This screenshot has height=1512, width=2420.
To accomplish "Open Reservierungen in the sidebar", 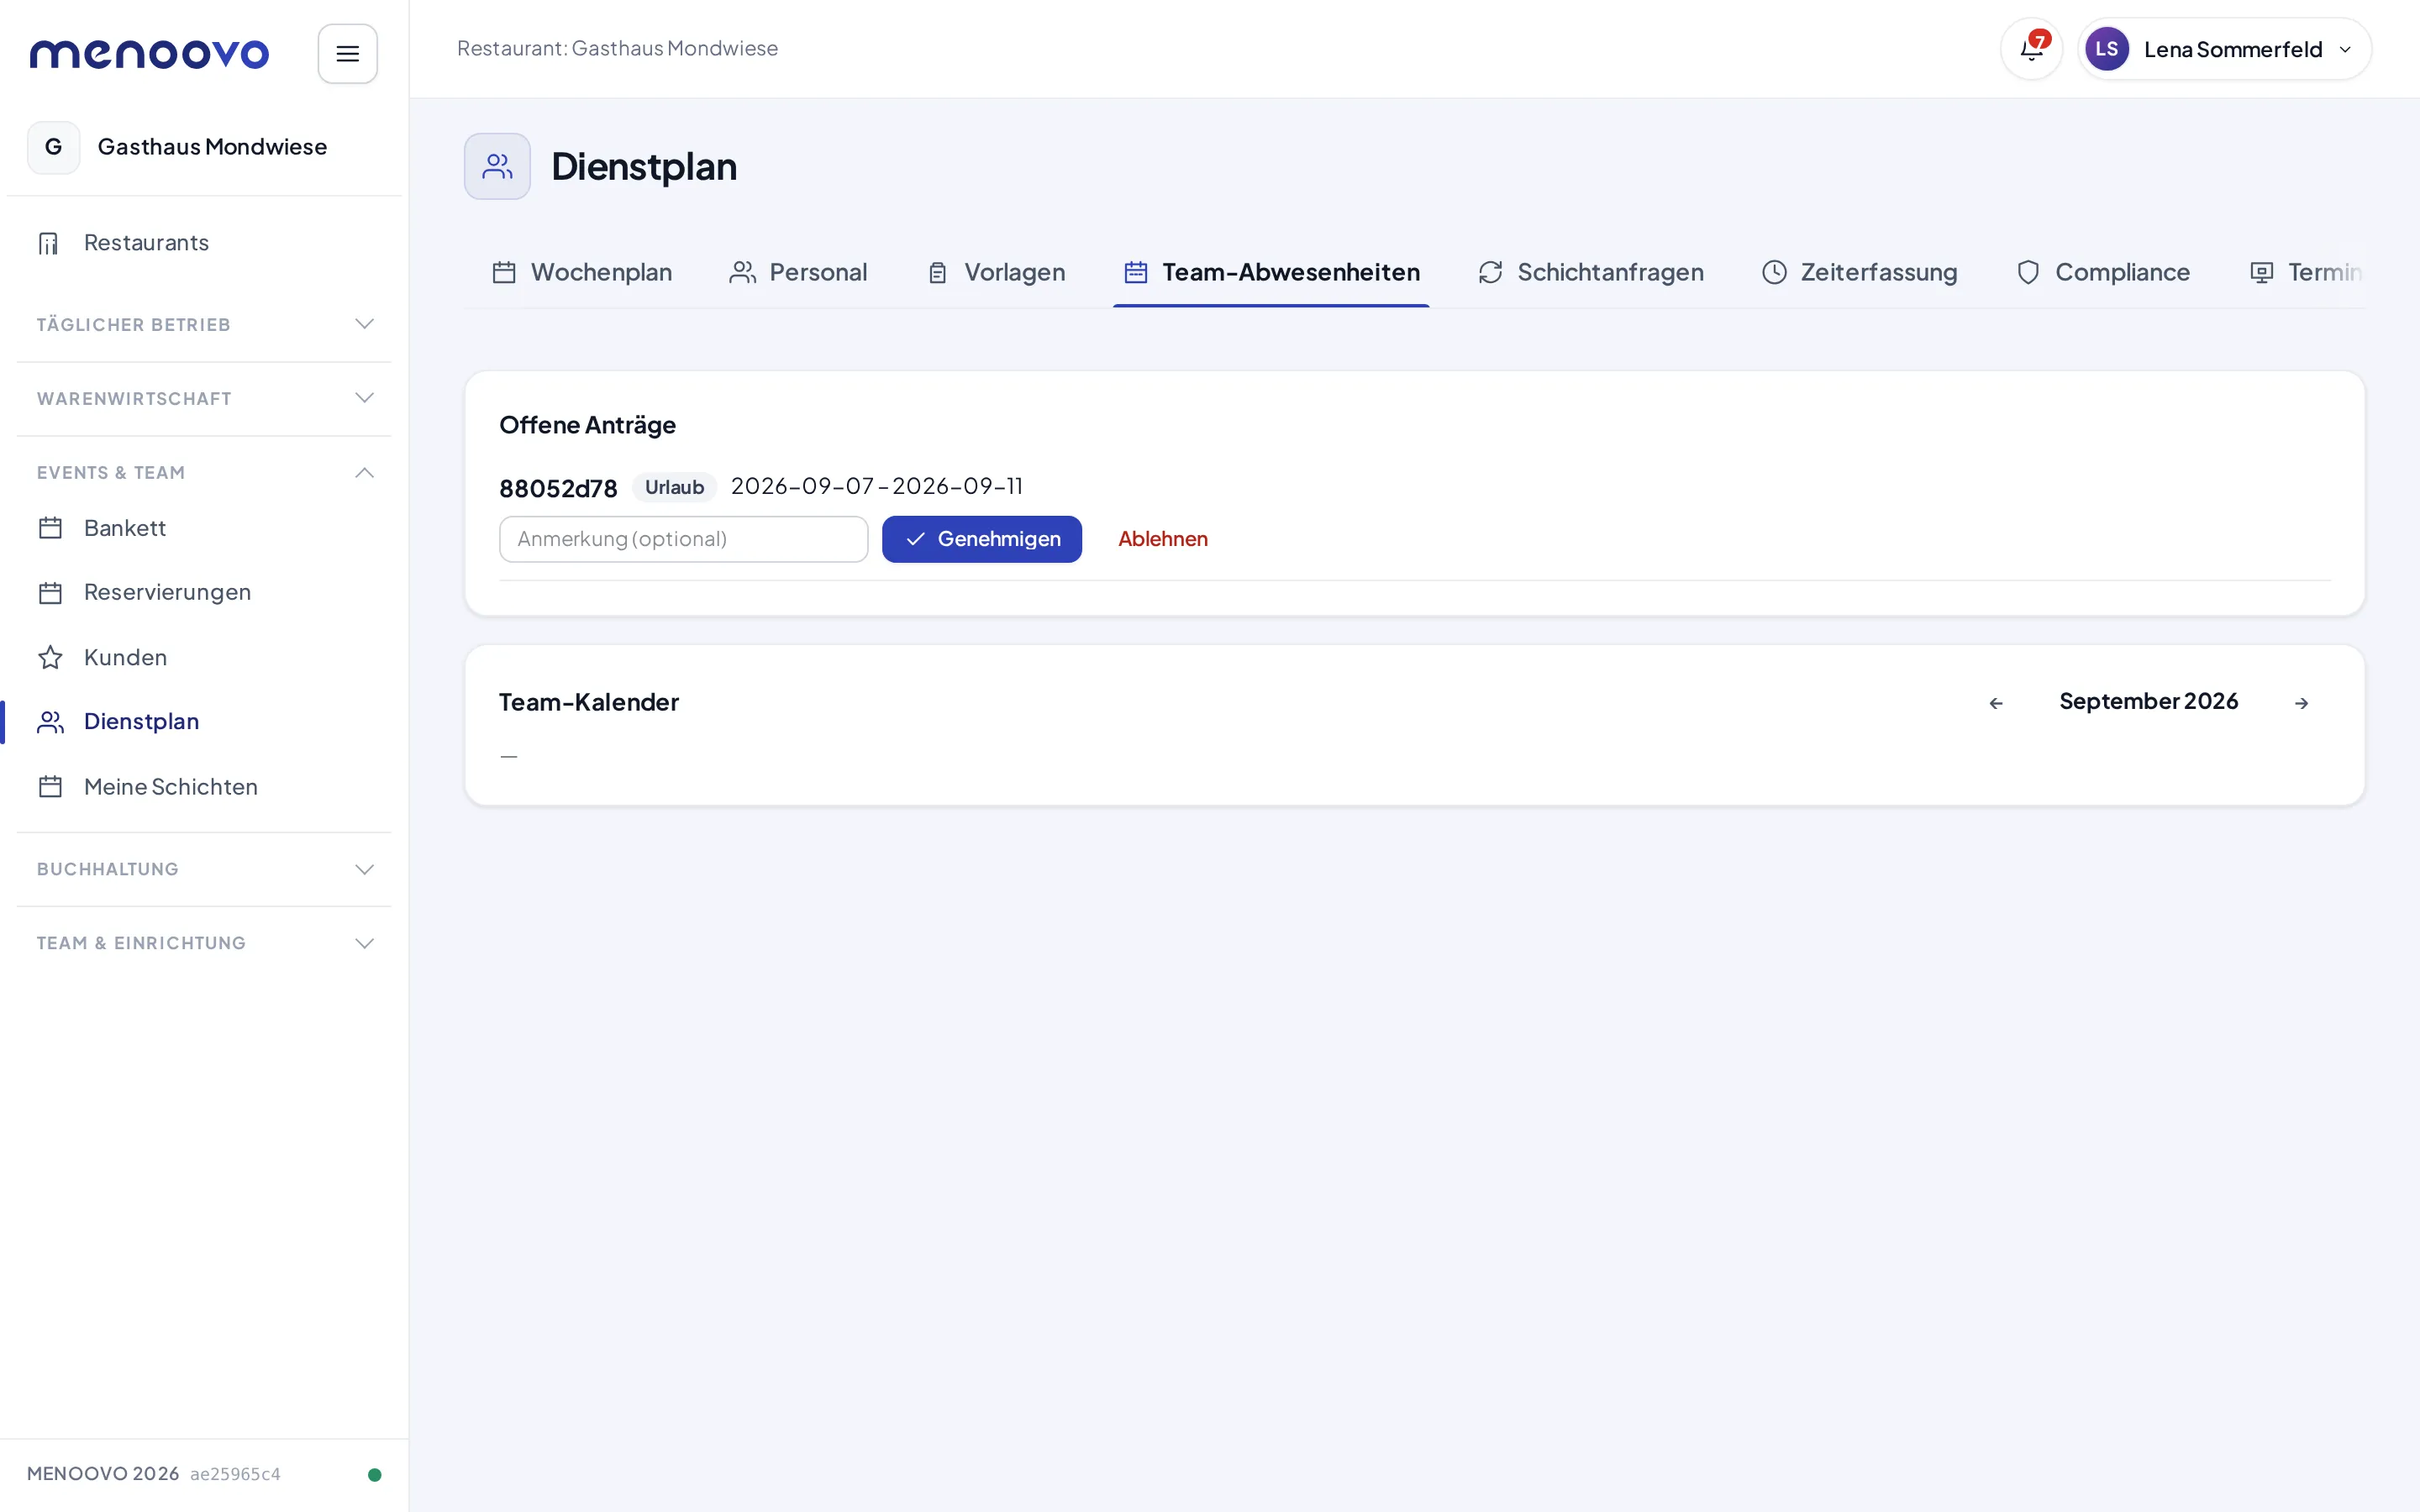I will tap(204, 592).
